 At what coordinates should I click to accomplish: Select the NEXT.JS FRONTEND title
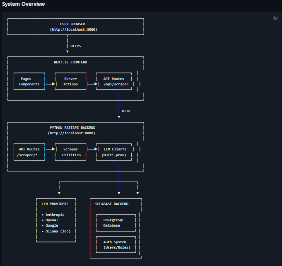tap(70, 62)
